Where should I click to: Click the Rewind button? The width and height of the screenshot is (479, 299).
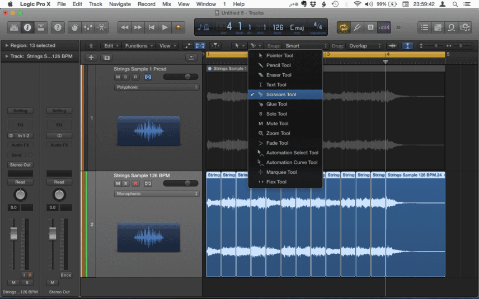pos(124,27)
